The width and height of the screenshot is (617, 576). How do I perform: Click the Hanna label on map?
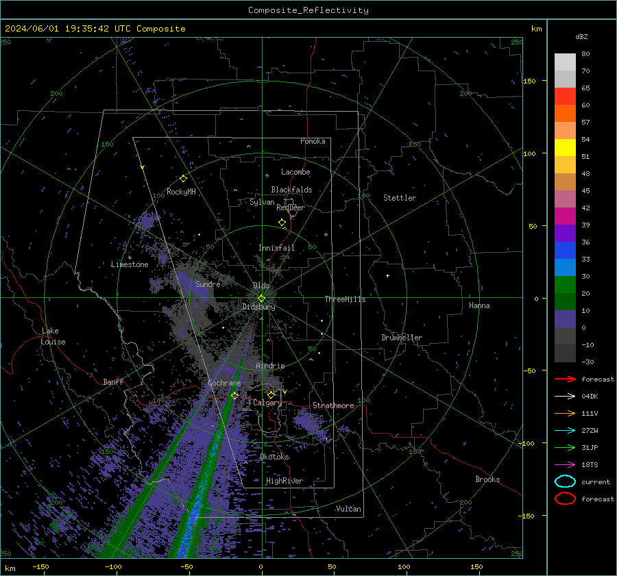click(x=479, y=305)
